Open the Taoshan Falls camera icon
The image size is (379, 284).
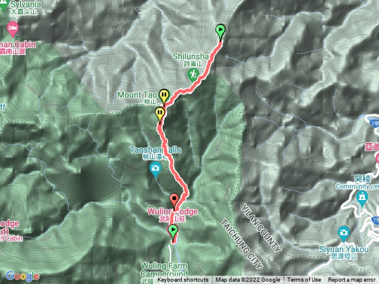[x=155, y=169]
